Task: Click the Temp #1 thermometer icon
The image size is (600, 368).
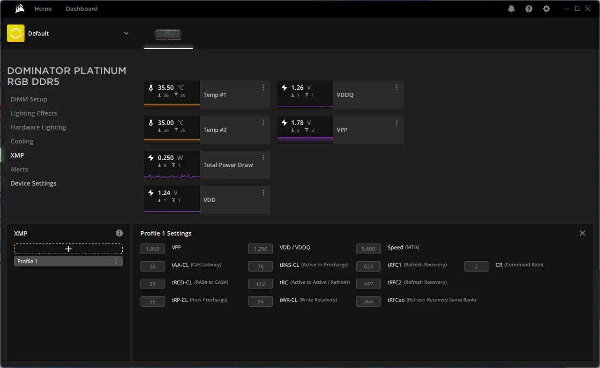Action: click(x=151, y=88)
